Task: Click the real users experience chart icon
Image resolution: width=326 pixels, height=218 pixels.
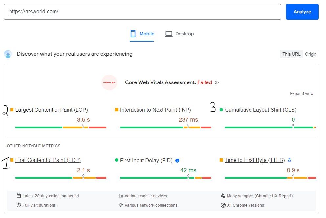Action: click(8, 54)
